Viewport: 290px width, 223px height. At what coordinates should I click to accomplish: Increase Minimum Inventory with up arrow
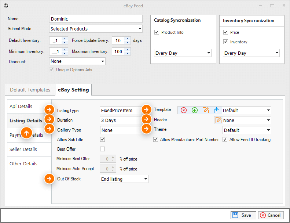point(65,50)
